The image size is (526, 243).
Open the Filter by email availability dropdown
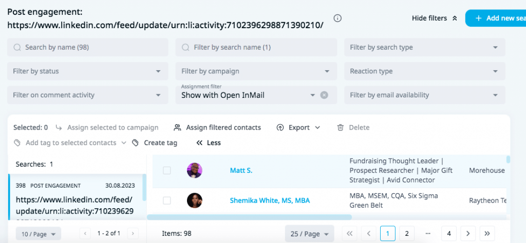(x=425, y=95)
